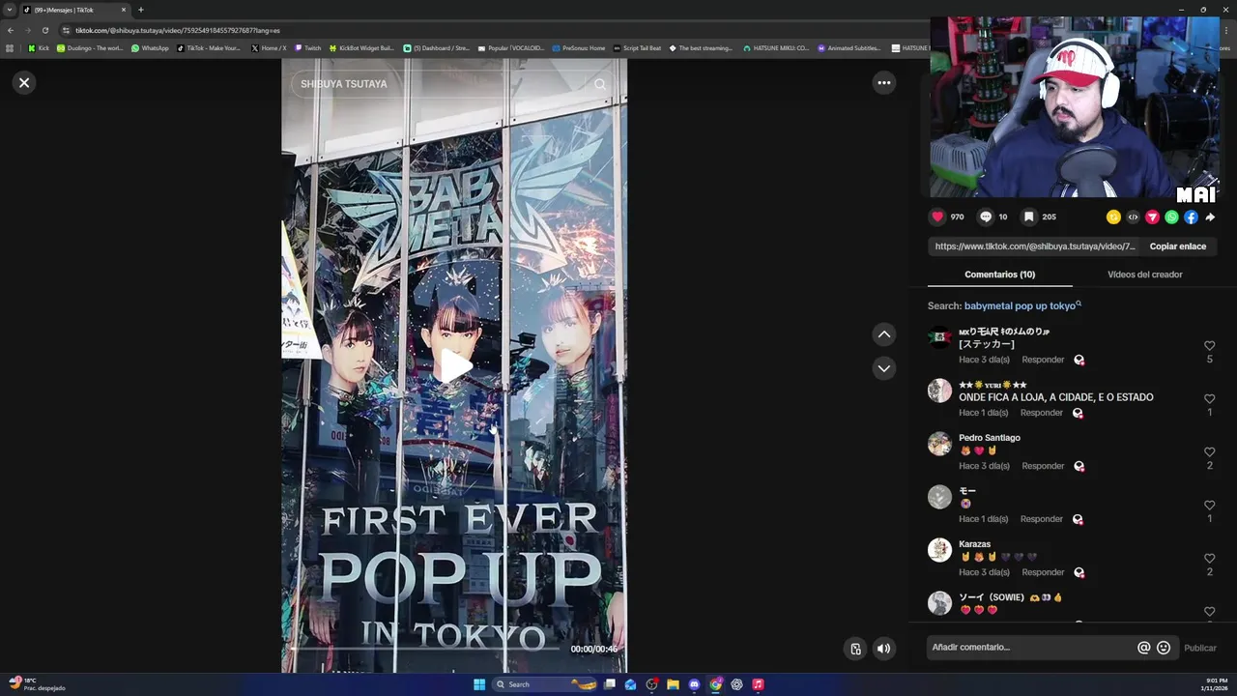Switch to Videos del creador tab
Viewport: 1237px width, 696px height.
coord(1144,275)
